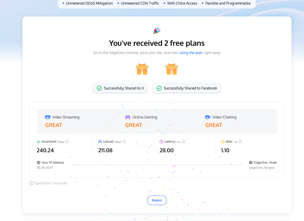Click the Download cloud icon
Viewport: 304px width, 221px height.
(38, 142)
